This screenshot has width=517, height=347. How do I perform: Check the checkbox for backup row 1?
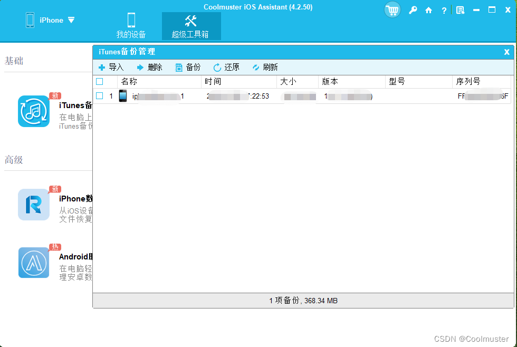pos(100,96)
